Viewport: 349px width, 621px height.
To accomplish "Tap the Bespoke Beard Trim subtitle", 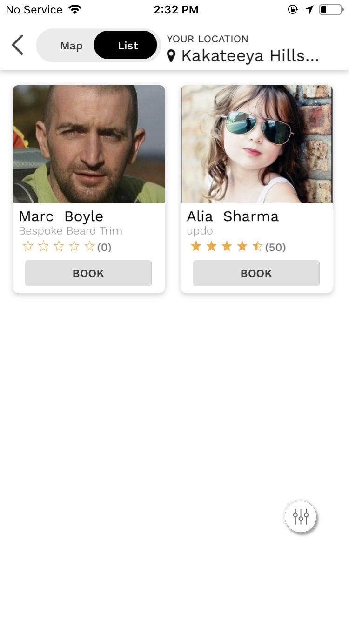I will 70,231.
